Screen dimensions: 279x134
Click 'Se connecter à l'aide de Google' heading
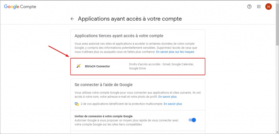104,85
